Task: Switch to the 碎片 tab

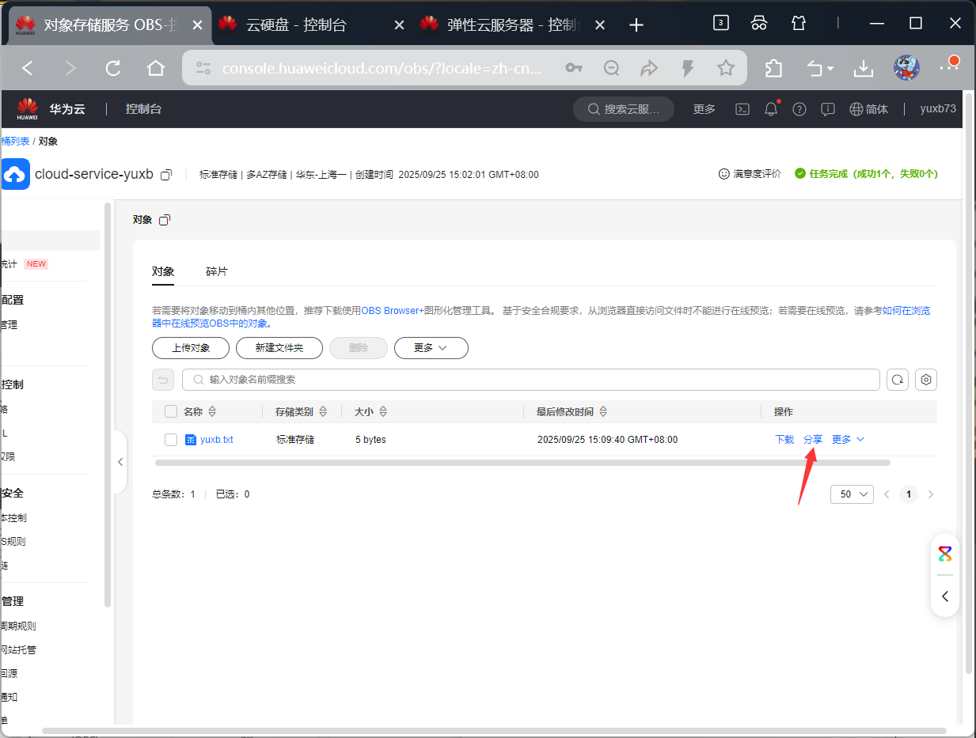Action: click(x=217, y=271)
